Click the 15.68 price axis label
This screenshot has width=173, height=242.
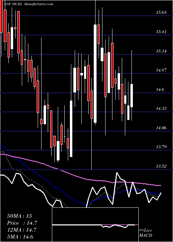pos(161,12)
